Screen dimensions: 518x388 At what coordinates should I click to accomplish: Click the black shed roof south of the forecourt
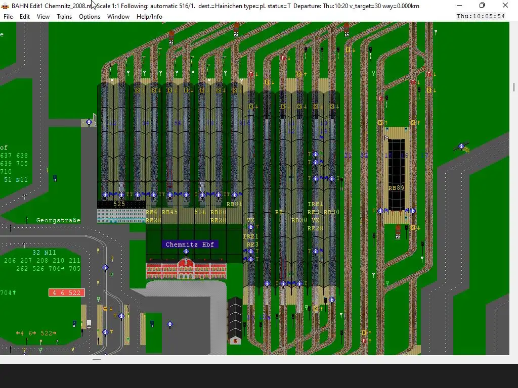(x=235, y=317)
